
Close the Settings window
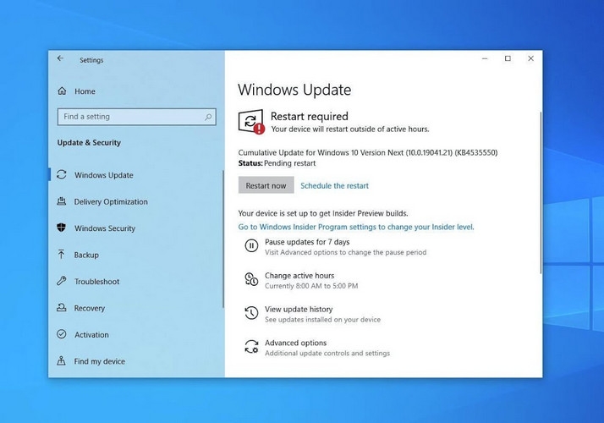coord(530,58)
